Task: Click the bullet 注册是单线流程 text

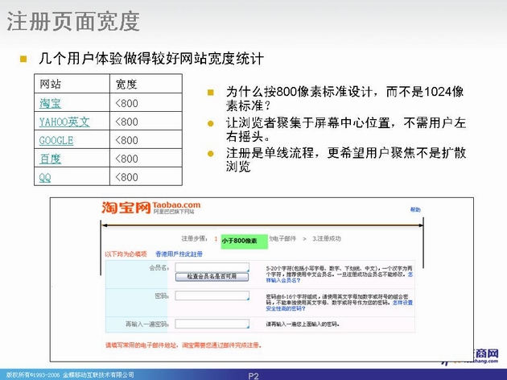Action: point(346,159)
